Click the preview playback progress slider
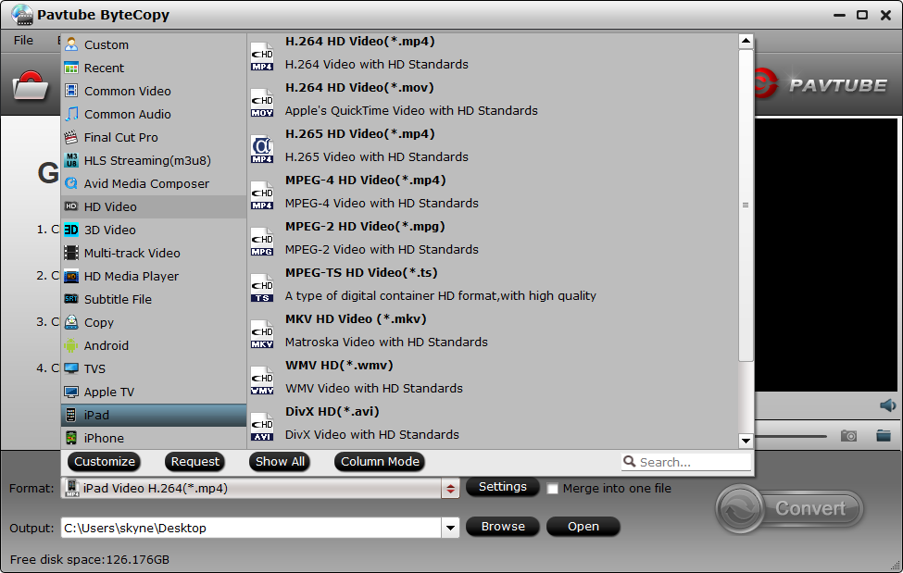 pos(790,437)
